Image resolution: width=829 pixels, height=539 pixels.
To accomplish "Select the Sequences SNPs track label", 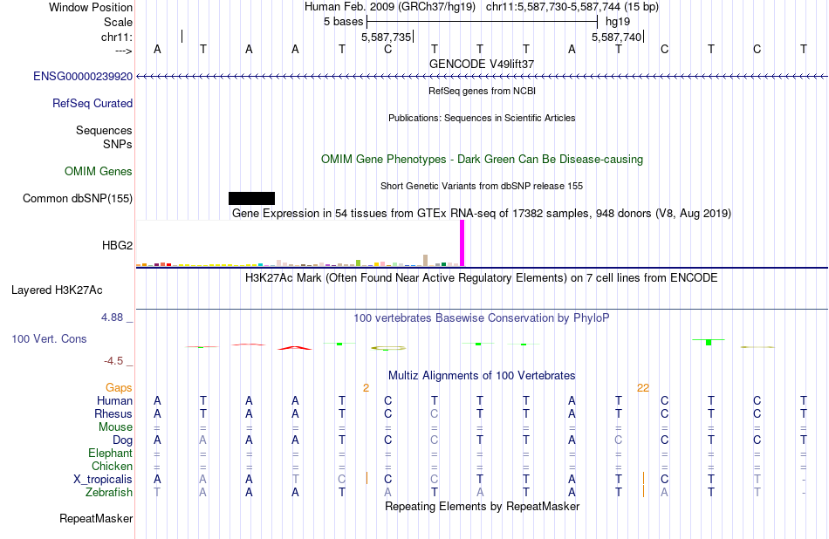I will (x=104, y=138).
